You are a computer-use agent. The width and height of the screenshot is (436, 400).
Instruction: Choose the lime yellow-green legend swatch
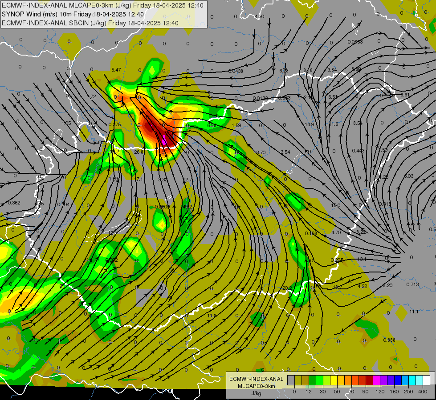point(327,380)
